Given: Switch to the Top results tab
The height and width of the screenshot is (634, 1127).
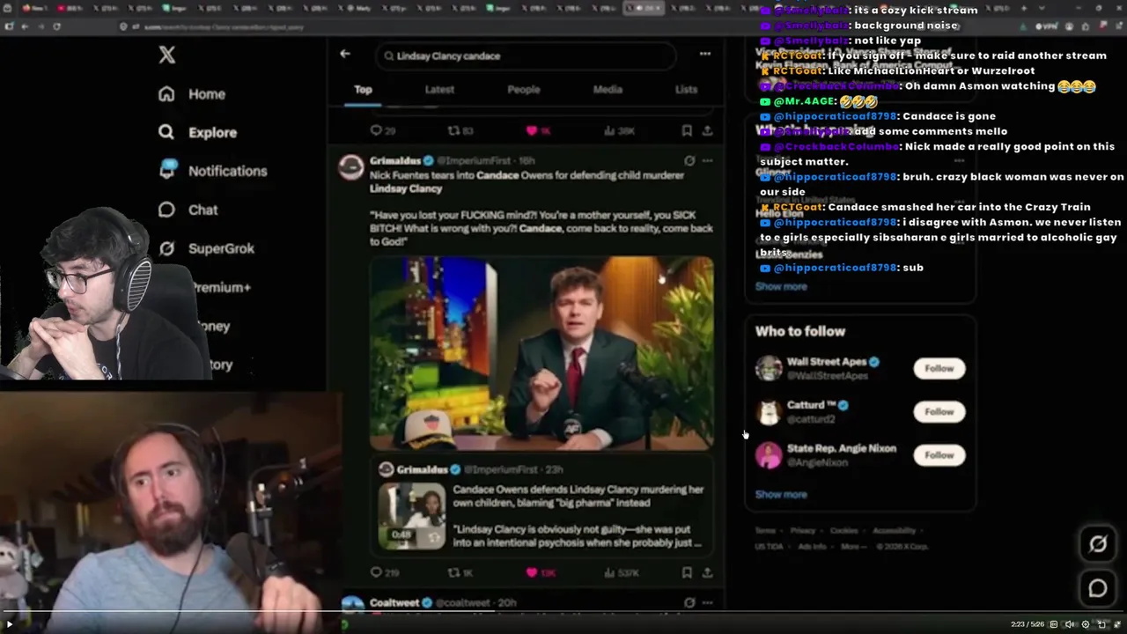Looking at the screenshot, I should coord(363,89).
